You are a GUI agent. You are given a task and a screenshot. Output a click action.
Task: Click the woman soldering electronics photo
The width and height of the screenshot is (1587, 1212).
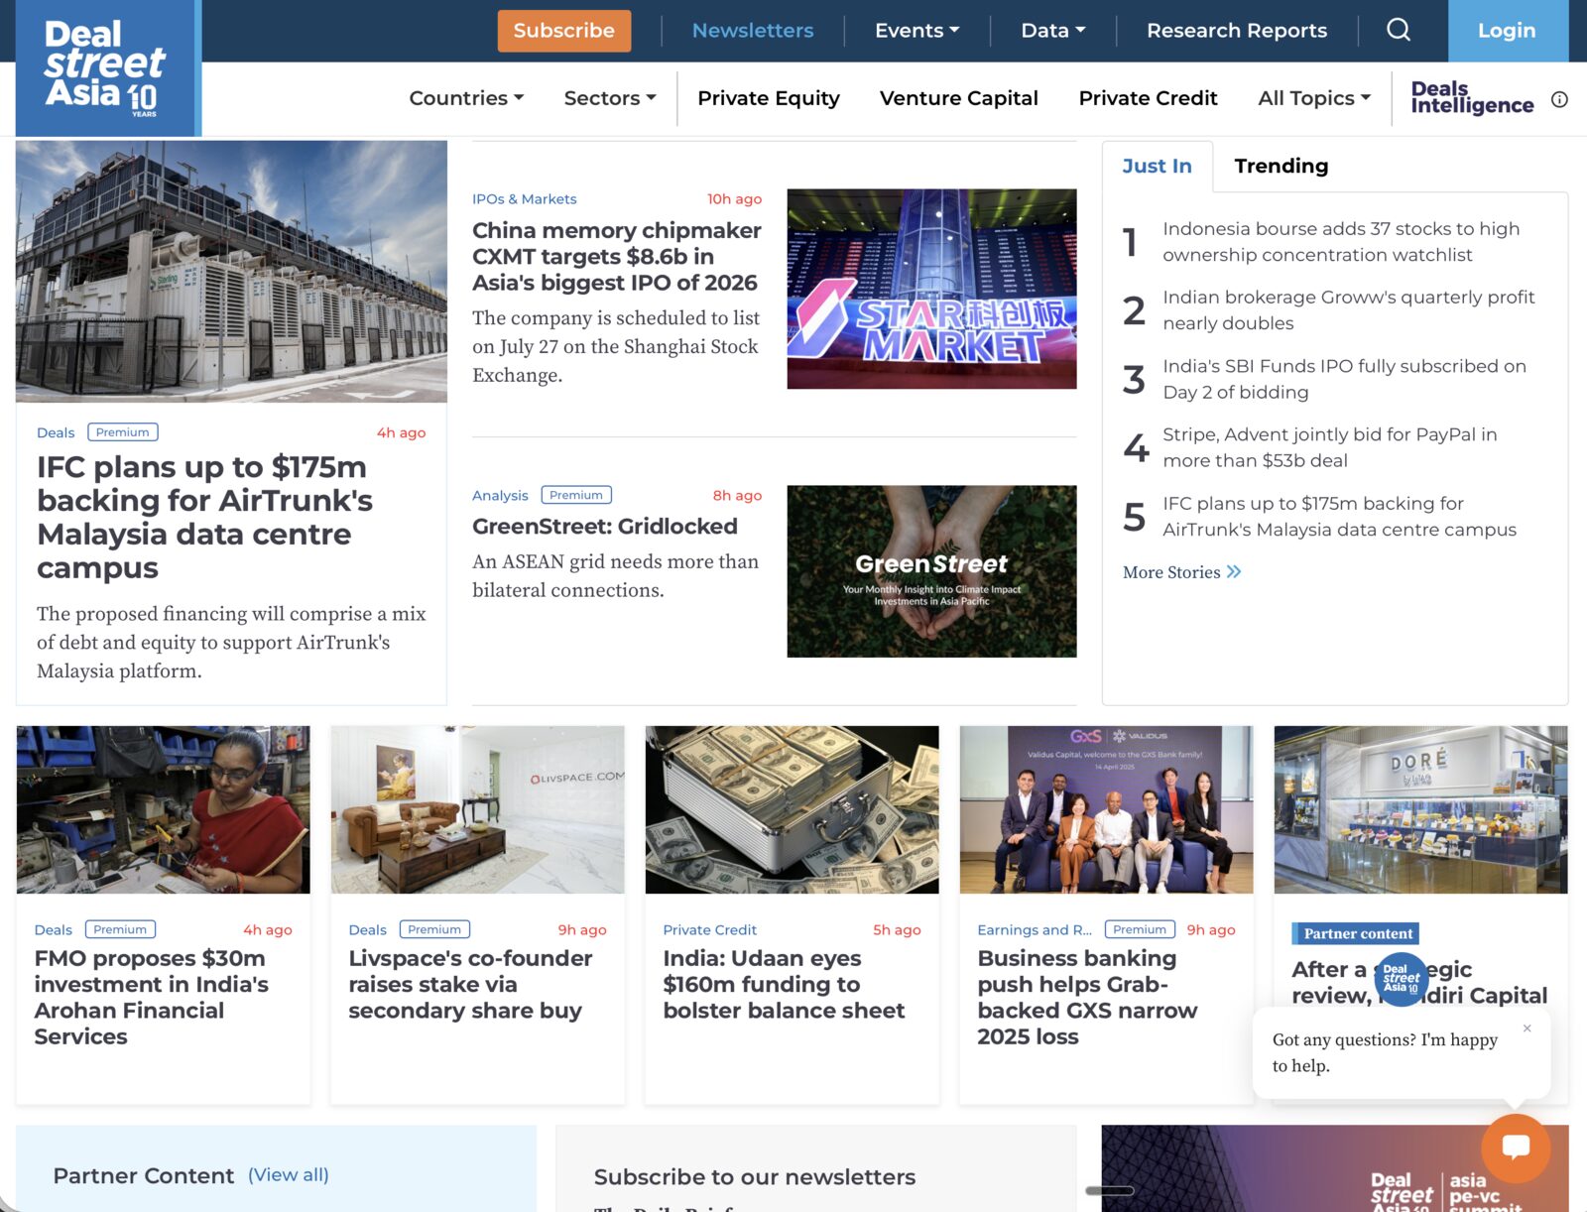(163, 809)
